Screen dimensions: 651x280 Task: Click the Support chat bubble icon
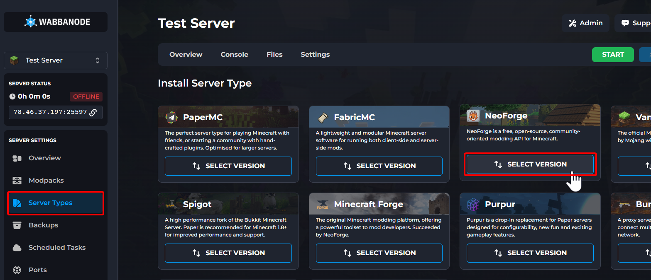pos(625,23)
